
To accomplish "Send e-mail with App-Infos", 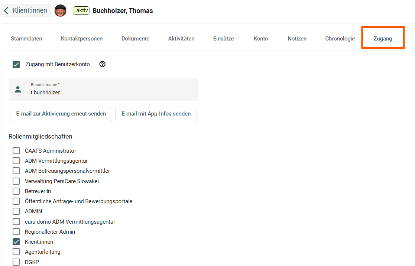I will [156, 114].
